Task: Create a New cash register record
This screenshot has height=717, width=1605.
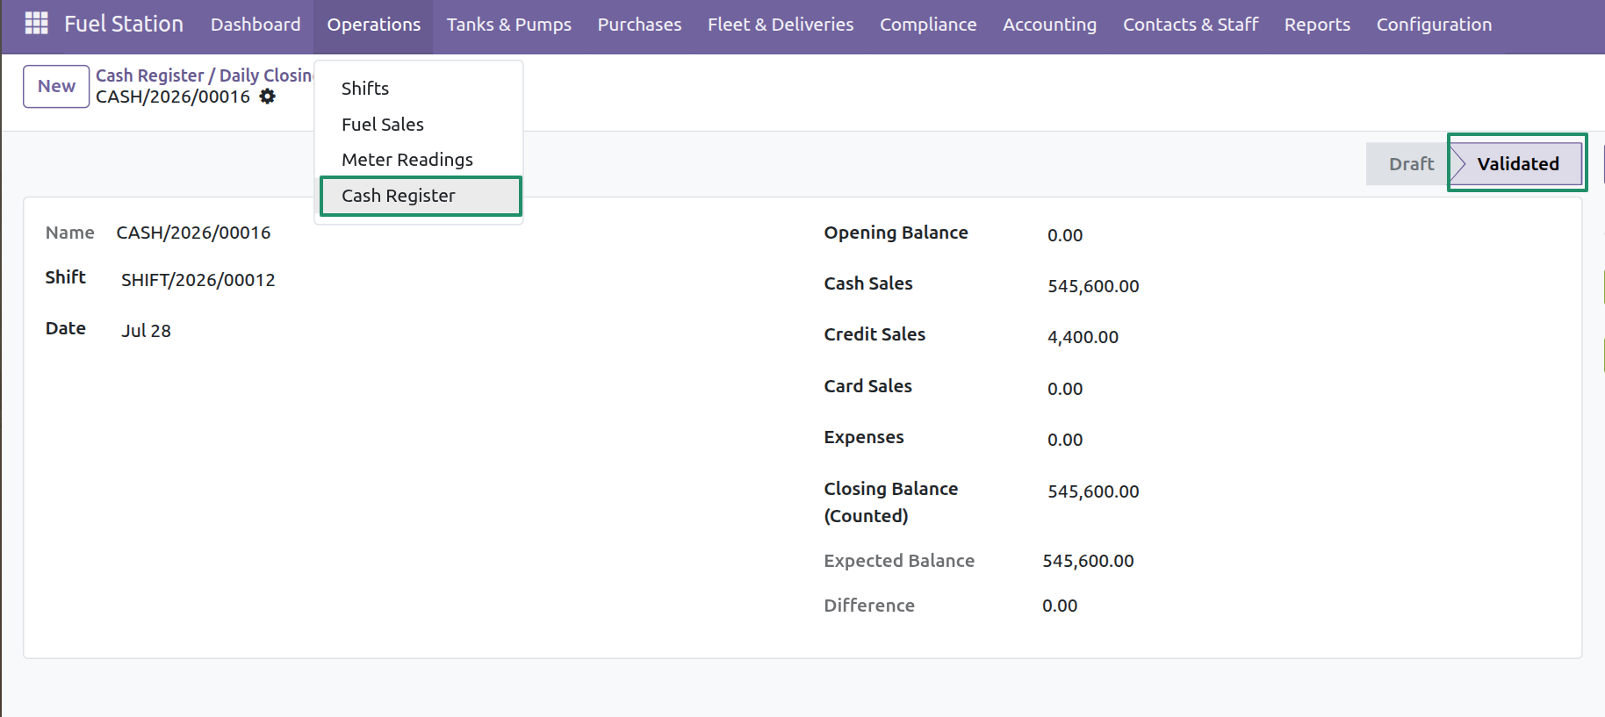Action: 56,86
